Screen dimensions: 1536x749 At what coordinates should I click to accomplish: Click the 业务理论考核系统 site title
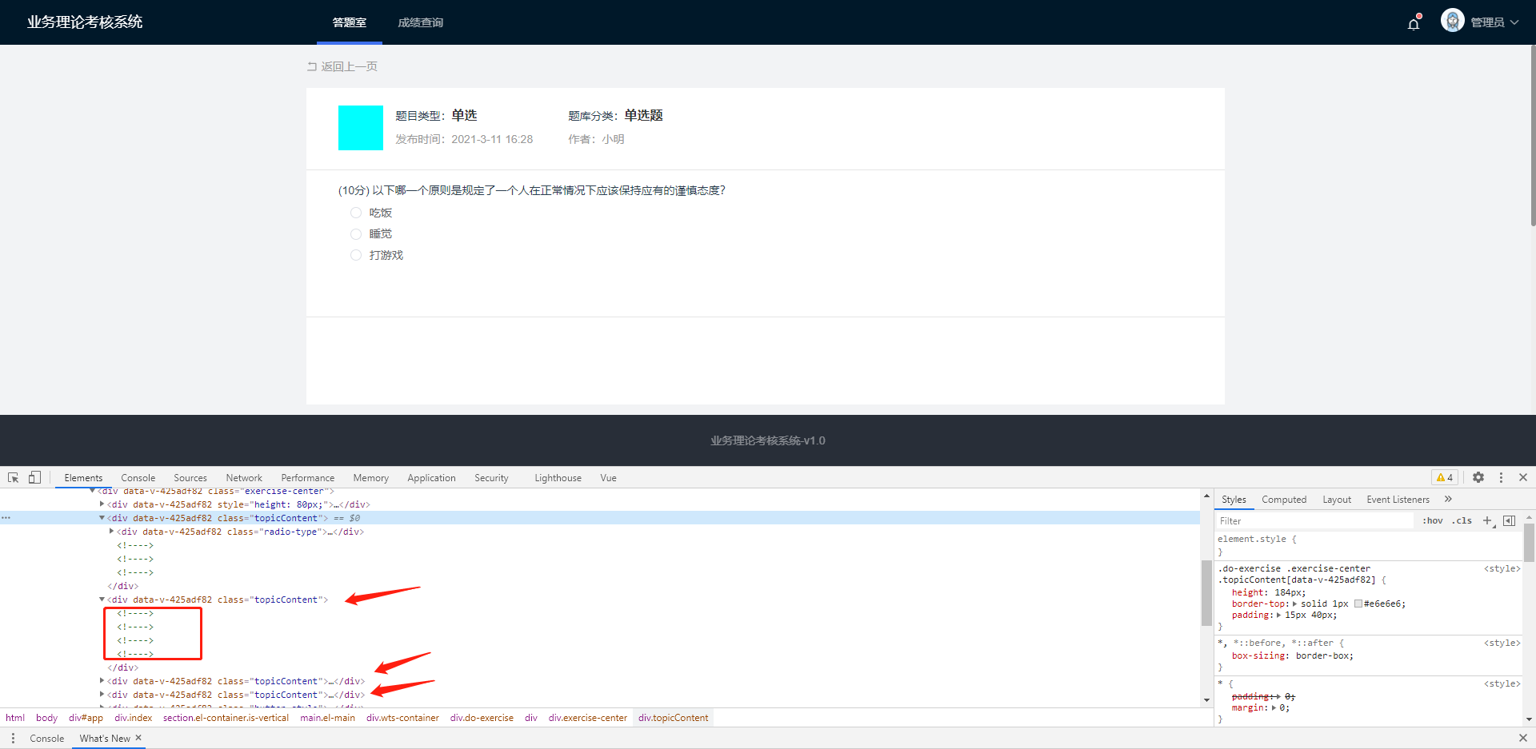pyautogui.click(x=85, y=22)
